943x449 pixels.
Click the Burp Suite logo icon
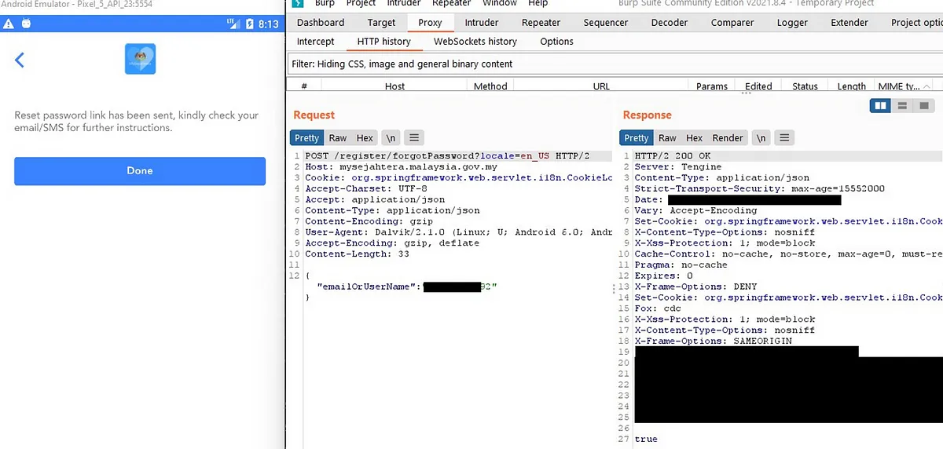click(x=297, y=3)
